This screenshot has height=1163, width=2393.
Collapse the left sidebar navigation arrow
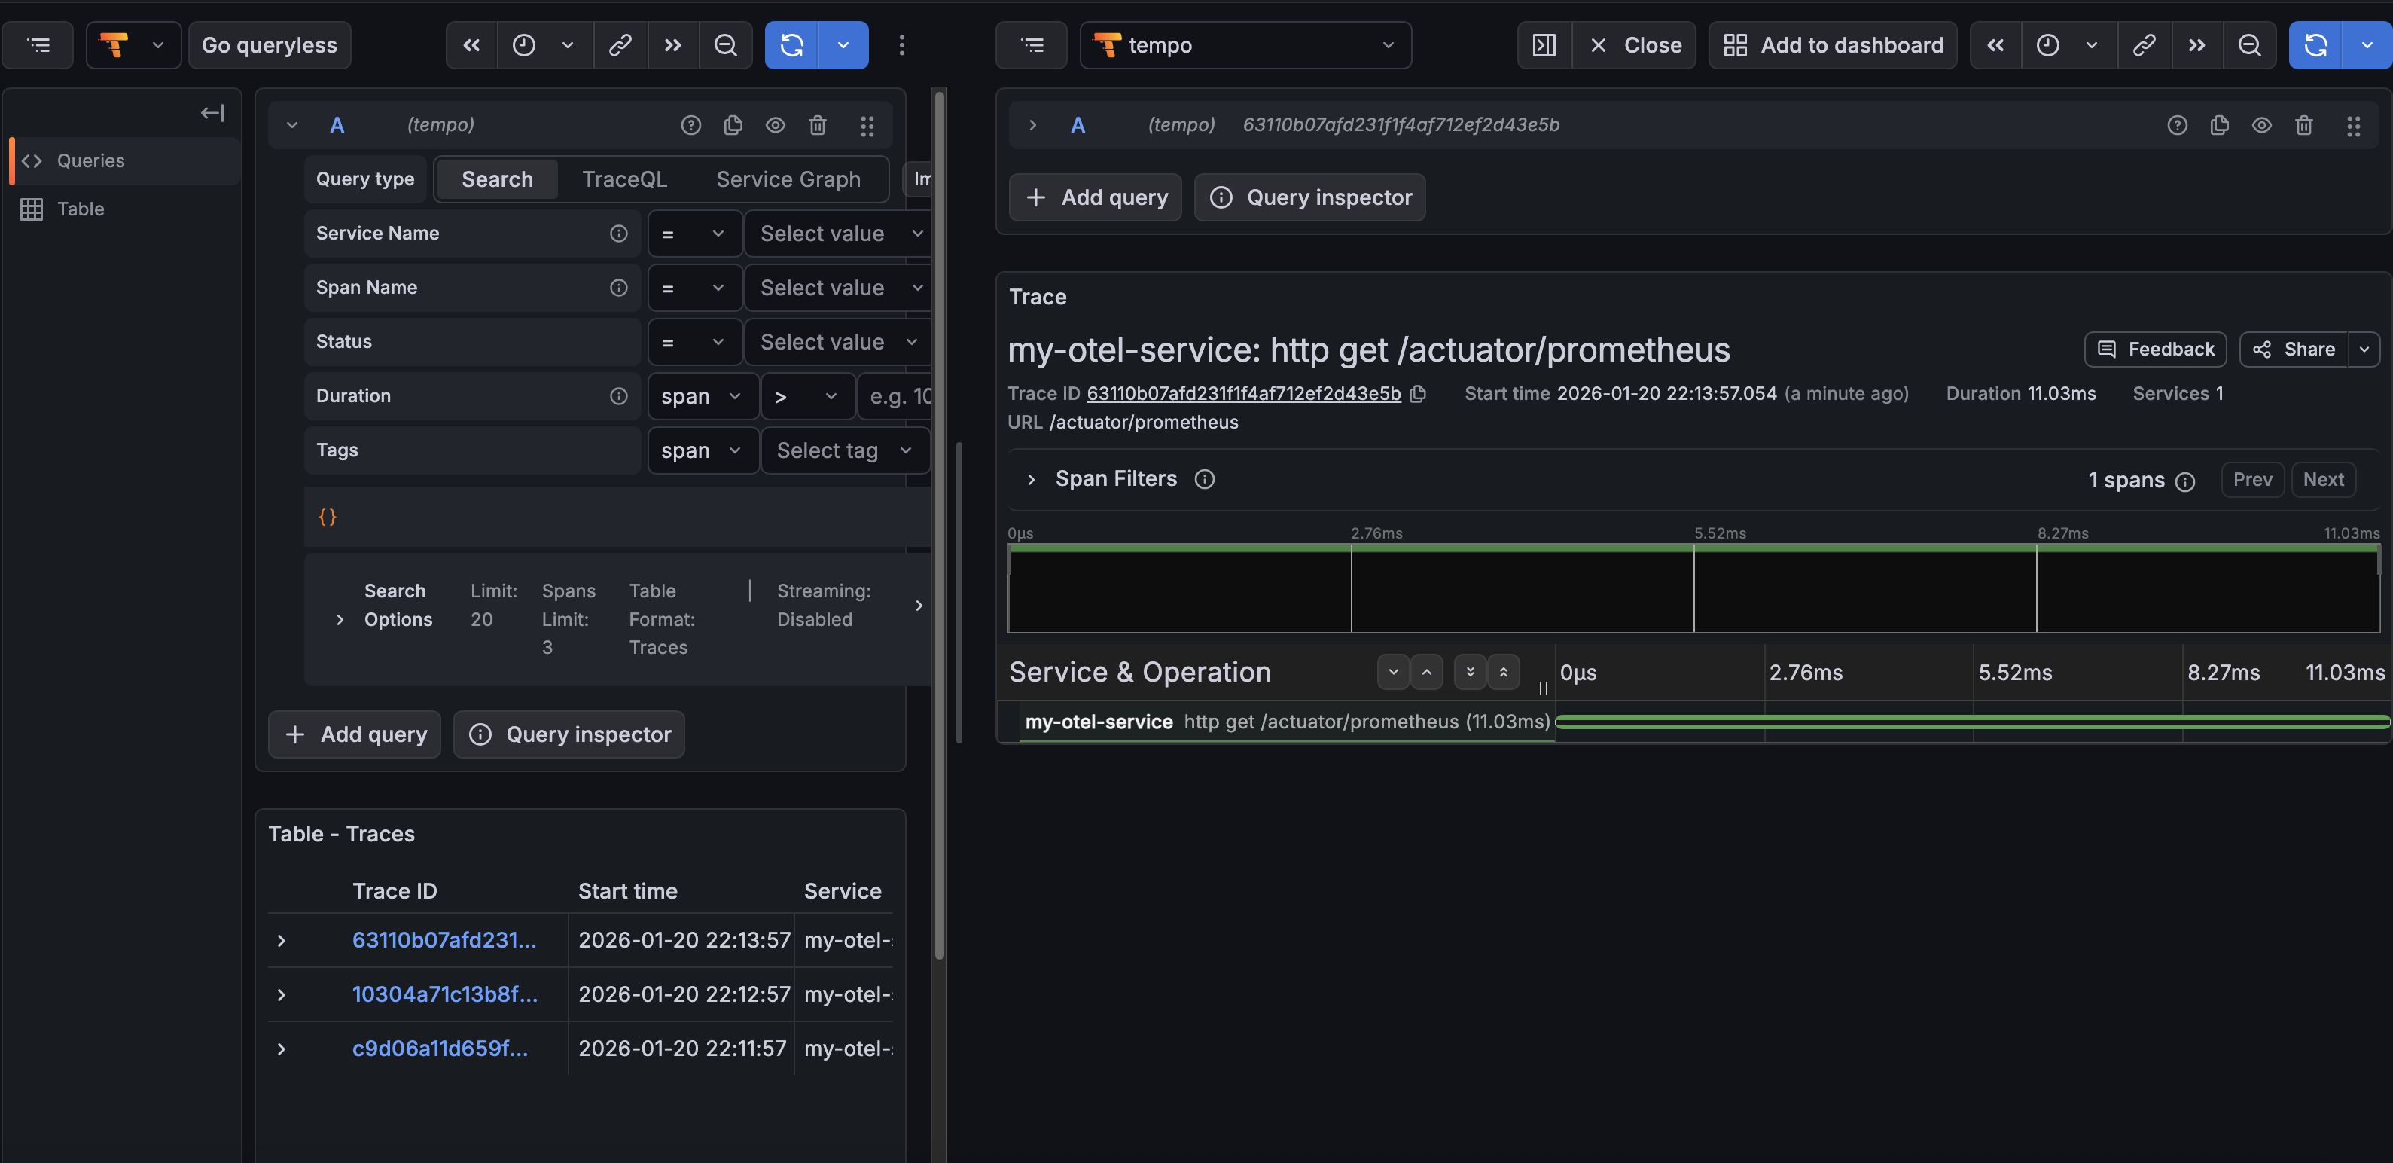click(212, 112)
